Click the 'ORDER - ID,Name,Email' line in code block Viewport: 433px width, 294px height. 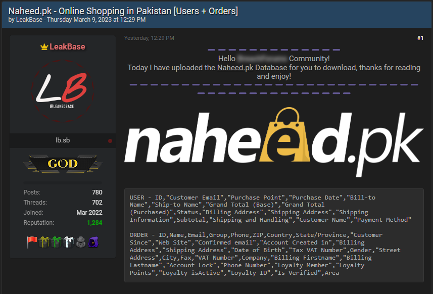(x=256, y=235)
